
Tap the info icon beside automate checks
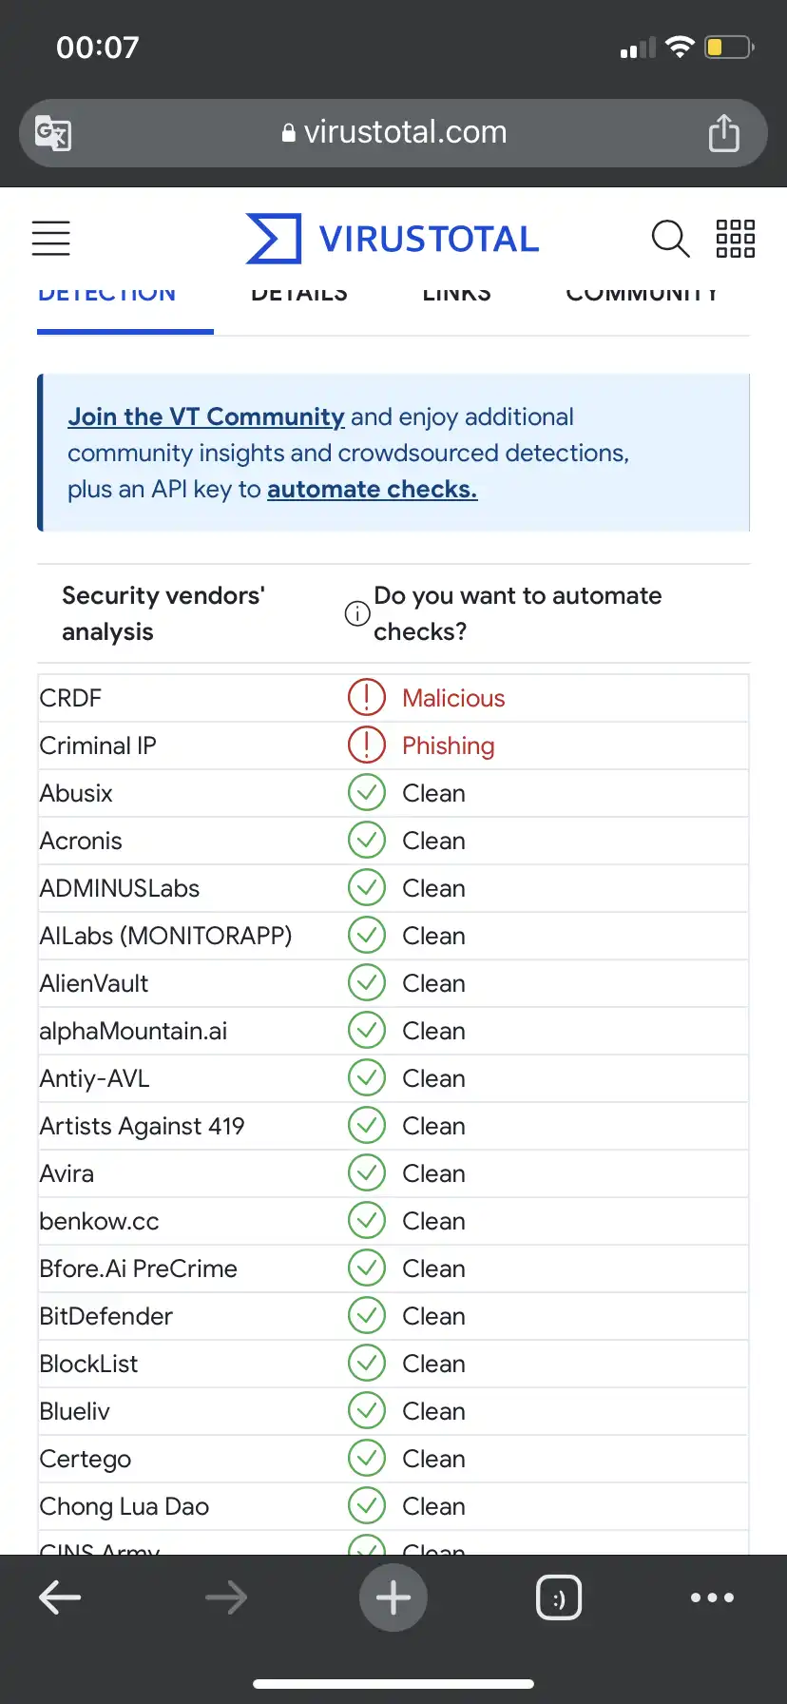click(357, 613)
